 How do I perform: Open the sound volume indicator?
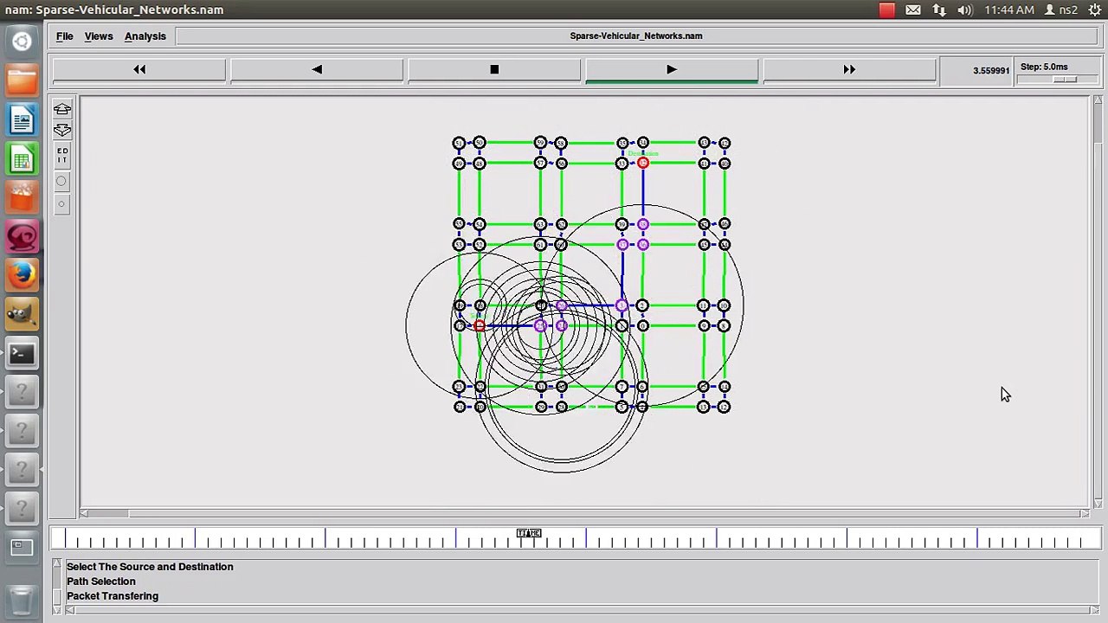point(965,10)
